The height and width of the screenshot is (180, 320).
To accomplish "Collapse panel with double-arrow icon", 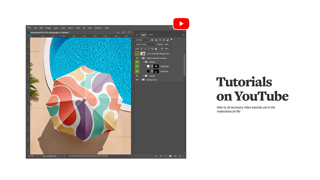I will [184, 32].
